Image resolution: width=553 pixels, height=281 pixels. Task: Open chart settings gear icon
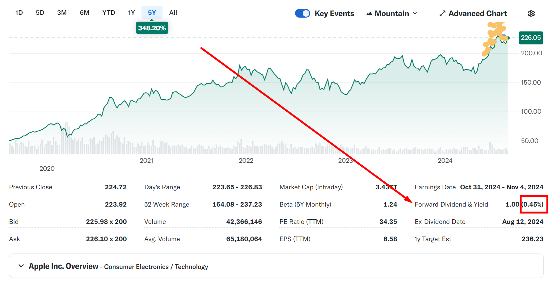tap(531, 14)
